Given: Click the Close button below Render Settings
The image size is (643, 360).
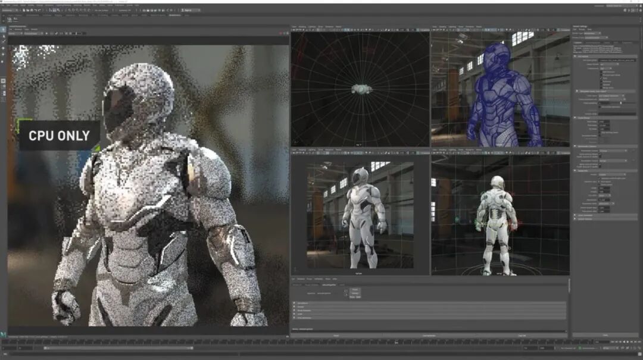Looking at the screenshot, I should 605,336.
